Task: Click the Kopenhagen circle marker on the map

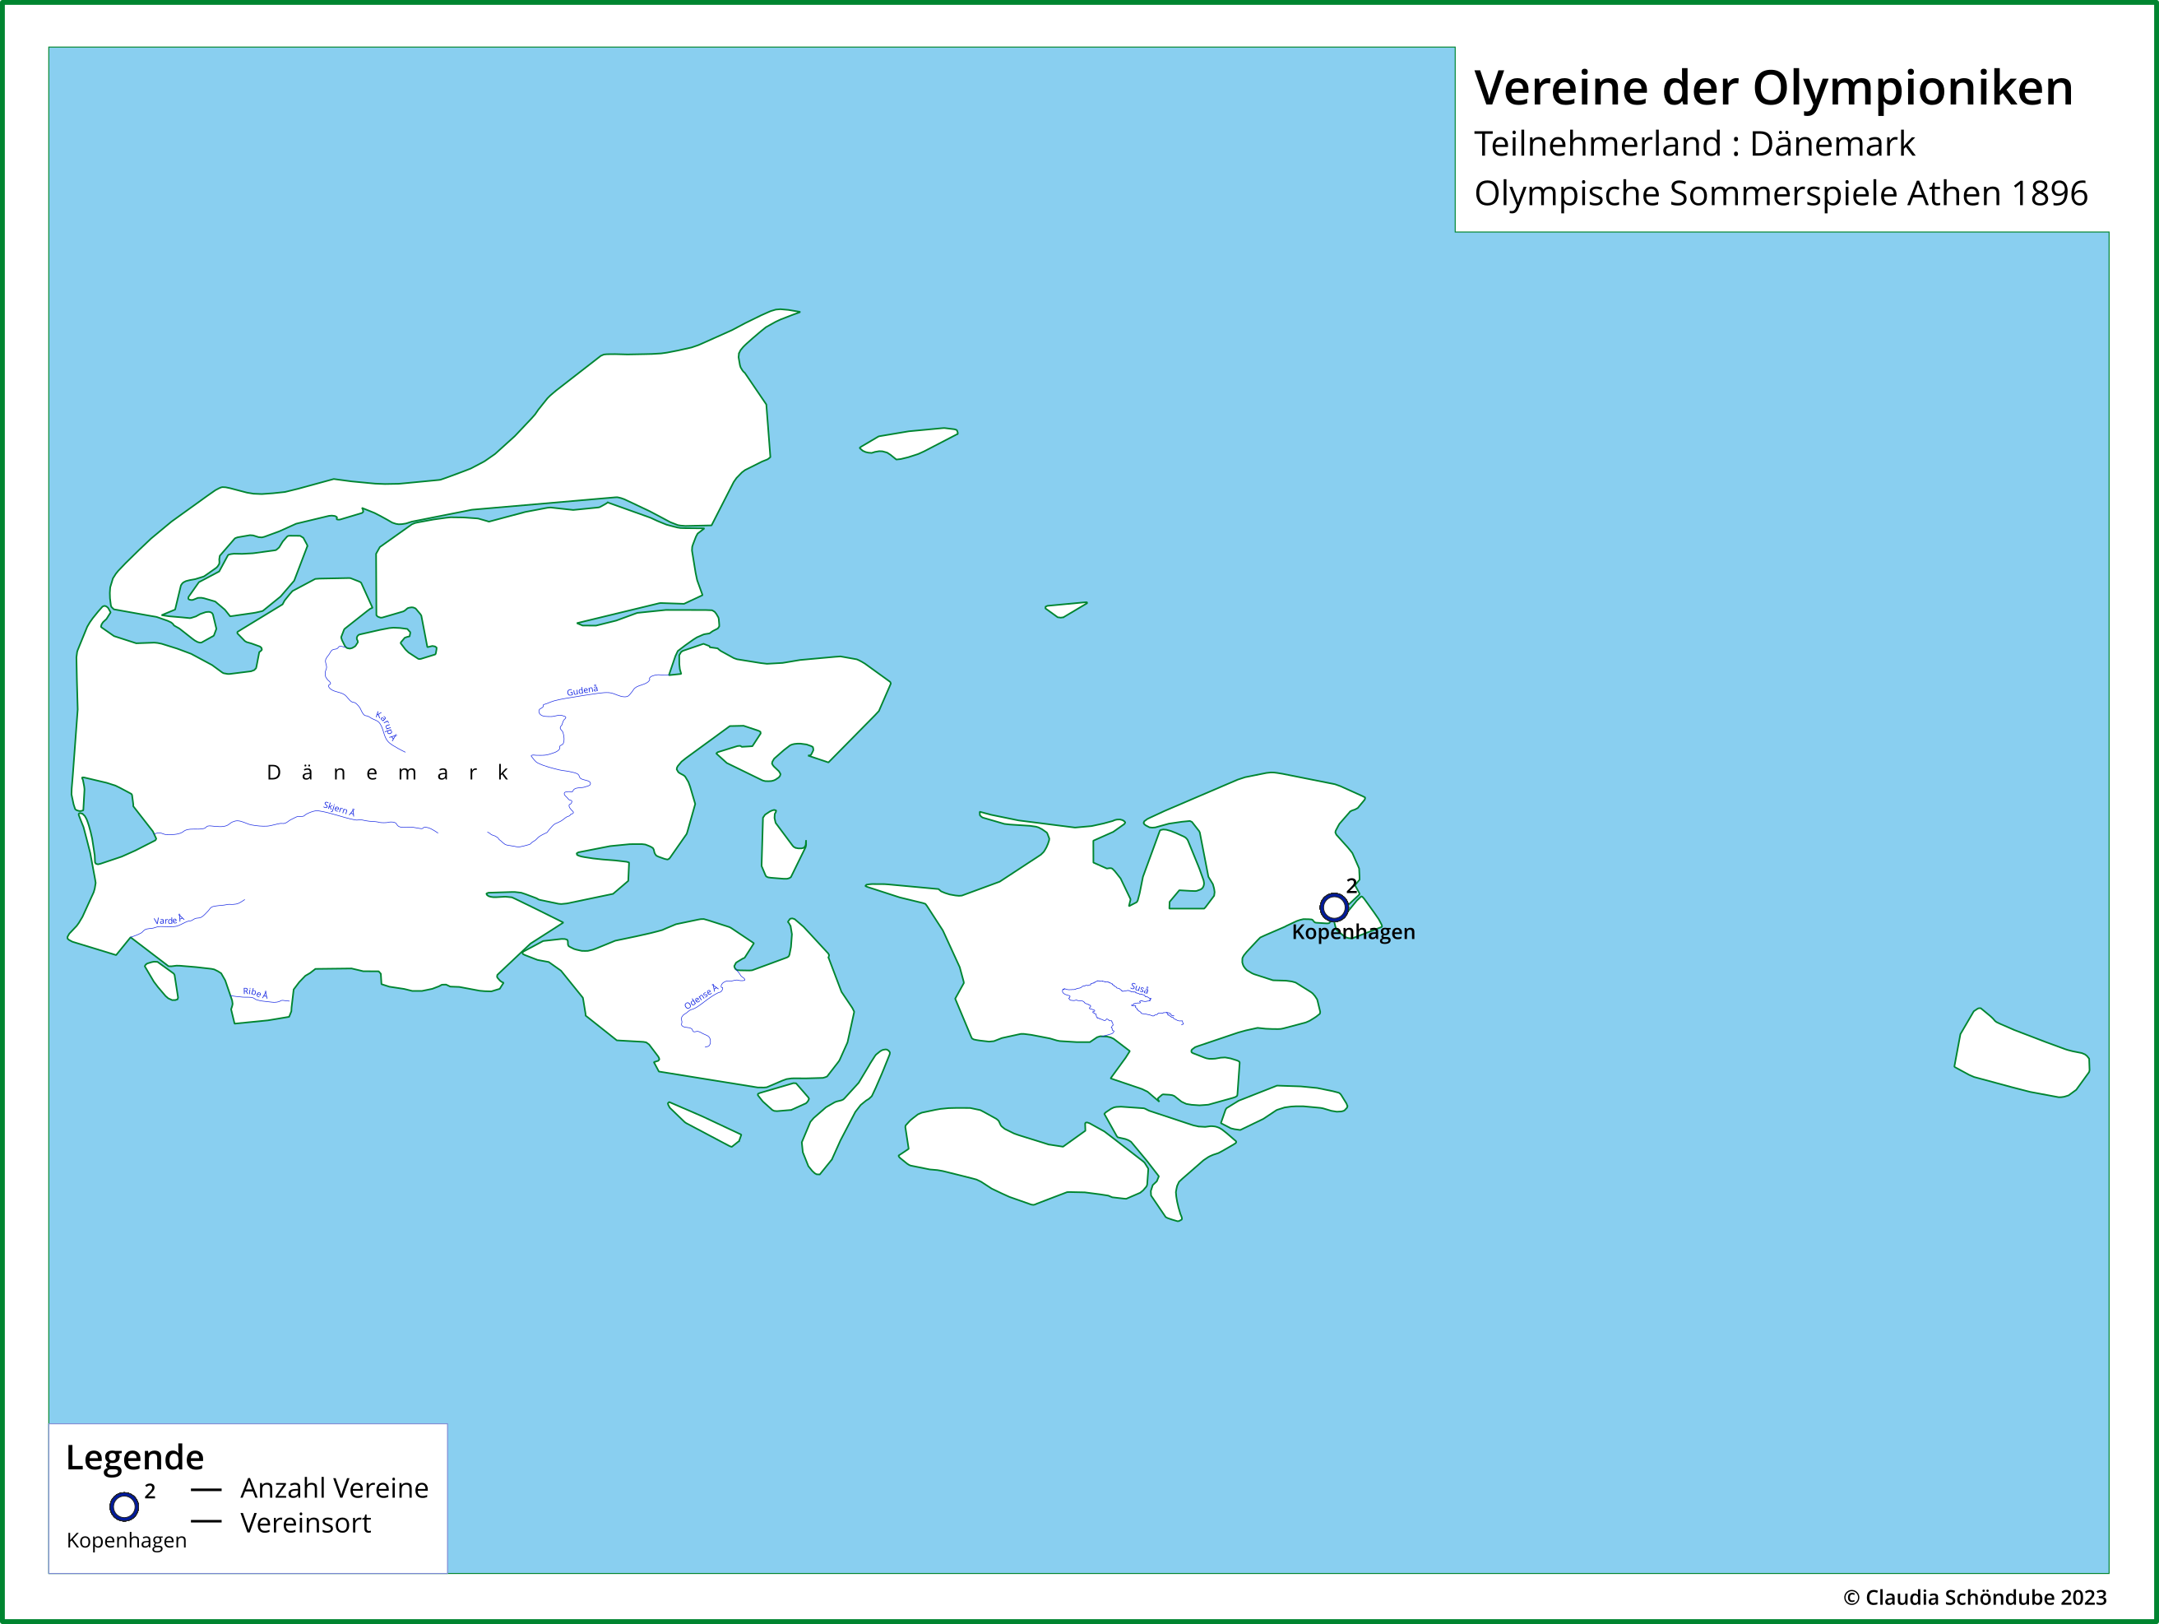Action: pyautogui.click(x=1333, y=907)
